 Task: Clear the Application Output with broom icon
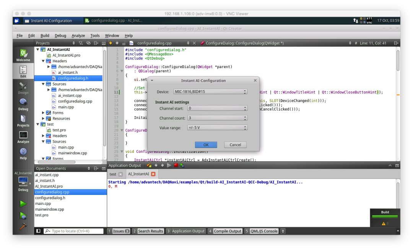pos(149,165)
